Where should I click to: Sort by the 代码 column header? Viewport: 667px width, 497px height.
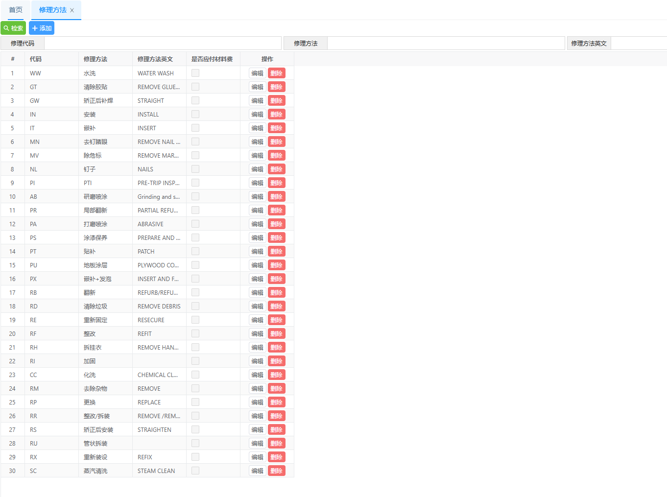36,59
